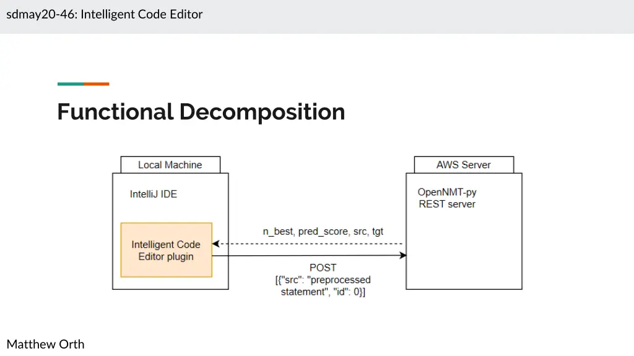Select the "OpenNMT-py" text line
Viewport: 634px width, 356px height.
(x=447, y=192)
